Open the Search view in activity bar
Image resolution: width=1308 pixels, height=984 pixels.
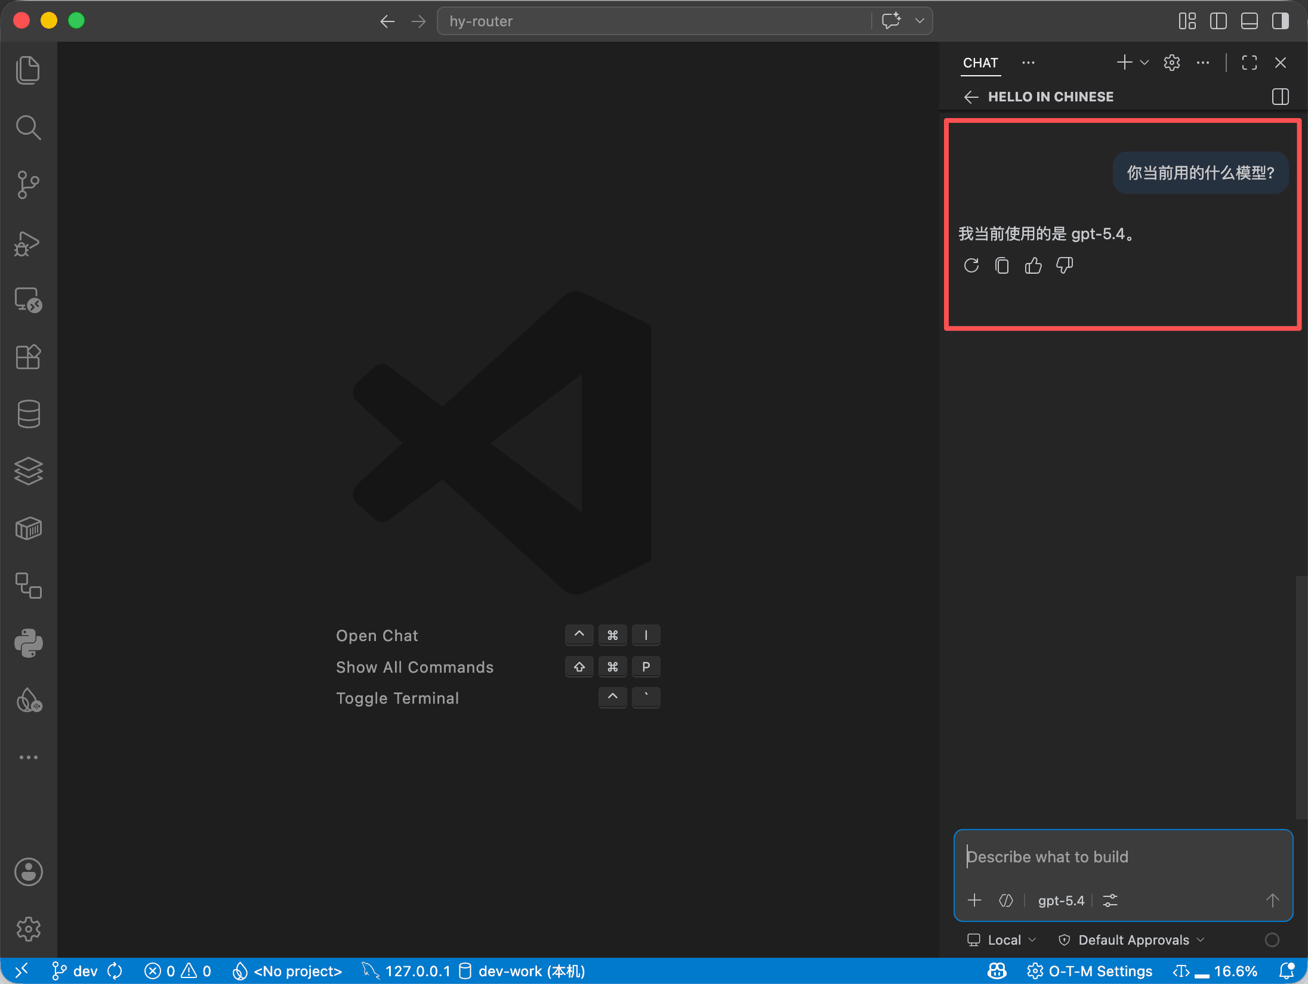tap(28, 128)
